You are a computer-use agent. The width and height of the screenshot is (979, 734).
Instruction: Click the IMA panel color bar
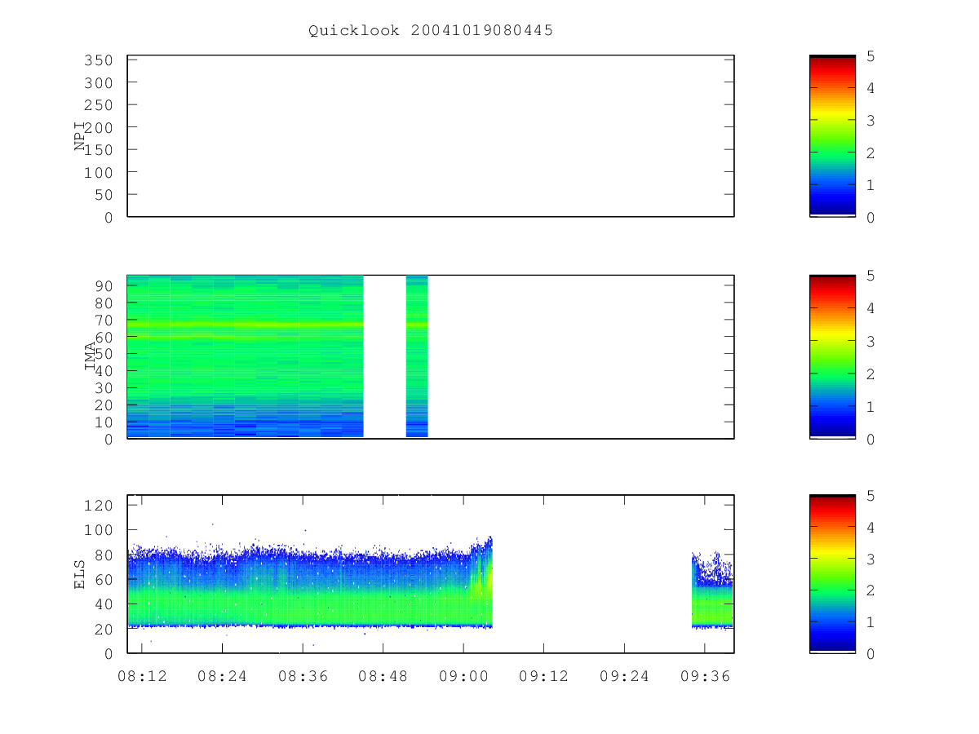pyautogui.click(x=832, y=356)
